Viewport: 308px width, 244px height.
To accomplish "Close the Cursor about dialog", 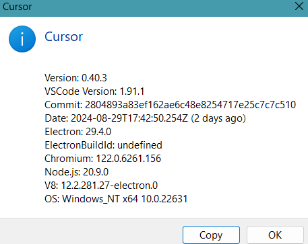I will (299, 7).
